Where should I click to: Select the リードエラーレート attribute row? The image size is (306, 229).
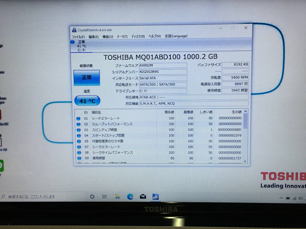(x=159, y=118)
